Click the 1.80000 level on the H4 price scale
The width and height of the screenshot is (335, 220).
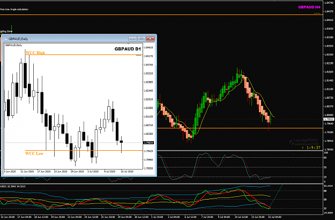[x=329, y=115]
